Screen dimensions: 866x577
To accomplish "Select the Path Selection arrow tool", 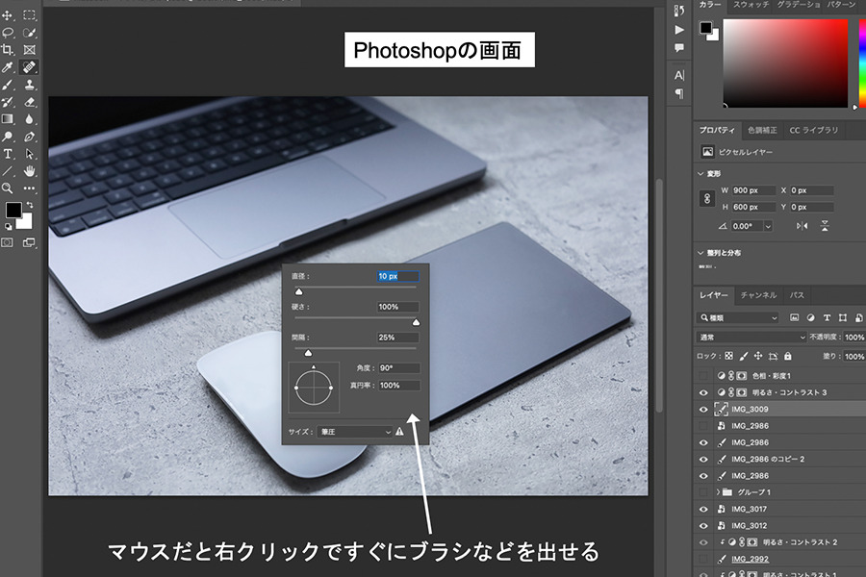I will click(x=29, y=154).
